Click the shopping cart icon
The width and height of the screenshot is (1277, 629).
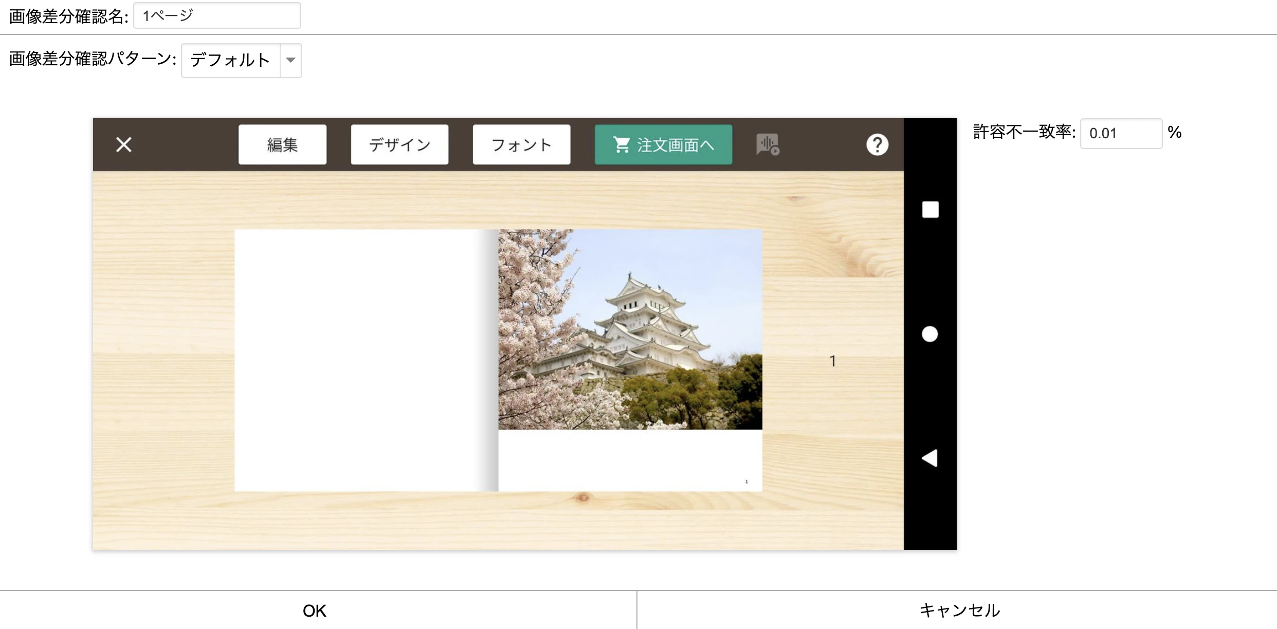coord(622,144)
